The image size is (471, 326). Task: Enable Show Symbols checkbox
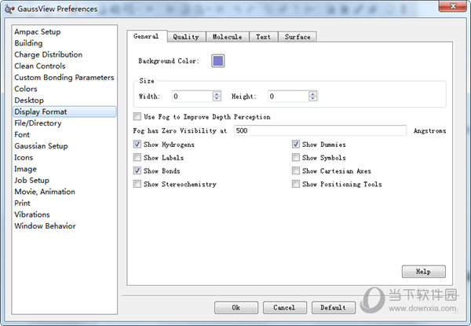click(296, 157)
